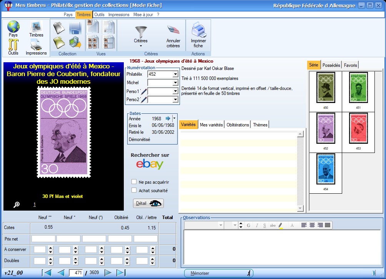Check the Ne pas acquérir box
386x279 pixels.
pos(134,182)
